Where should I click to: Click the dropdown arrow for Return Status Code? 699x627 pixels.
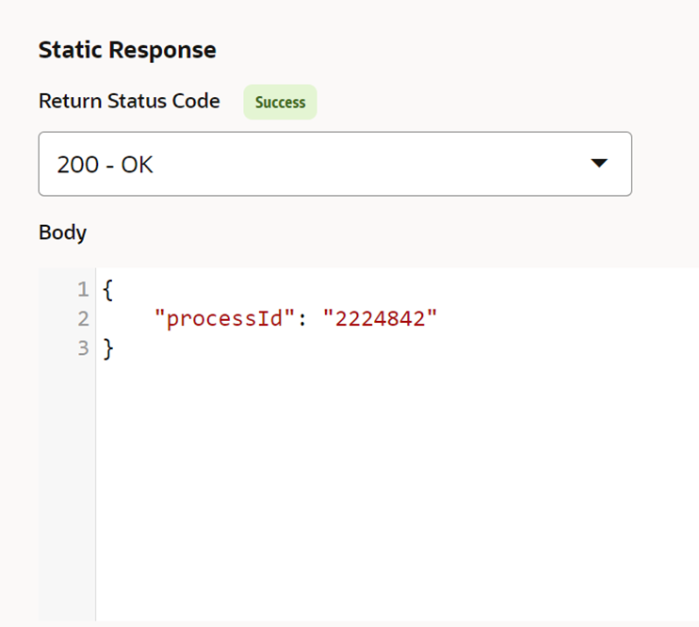[598, 164]
